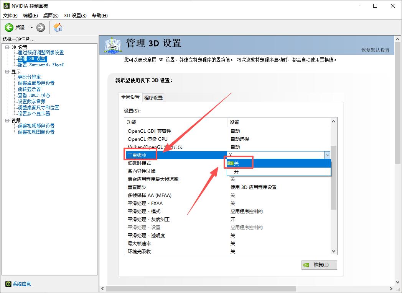402x293 pixels.
Task: Click the settings list scroll-up arrow
Action: click(334, 121)
